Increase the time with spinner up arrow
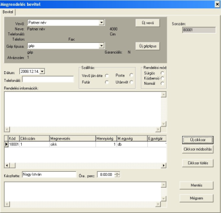Screen dimensions: 221x213 (117, 173)
